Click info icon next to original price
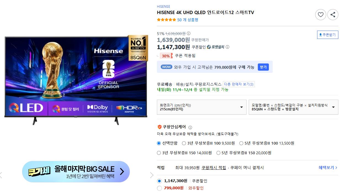 [189, 33]
